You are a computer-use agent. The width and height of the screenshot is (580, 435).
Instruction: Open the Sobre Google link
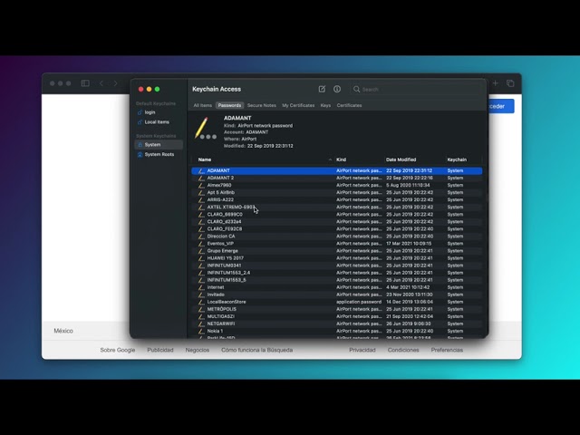[x=118, y=350]
